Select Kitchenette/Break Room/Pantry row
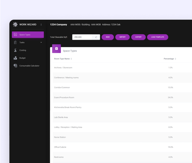 click(x=122, y=107)
